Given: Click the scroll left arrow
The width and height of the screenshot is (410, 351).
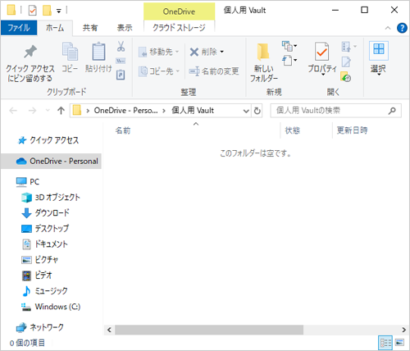Looking at the screenshot, I should click(109, 330).
